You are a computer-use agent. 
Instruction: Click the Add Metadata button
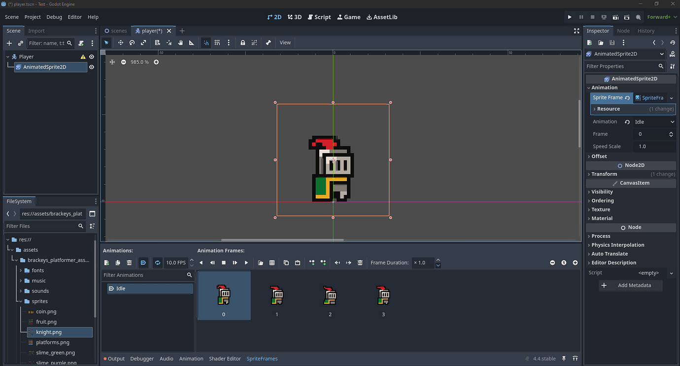[631, 285]
